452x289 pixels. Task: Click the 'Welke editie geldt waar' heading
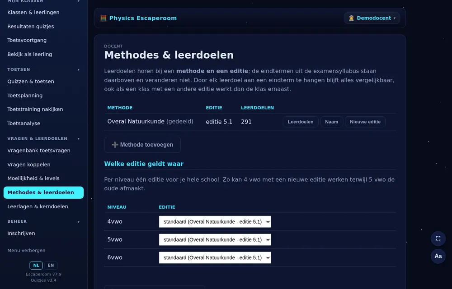pos(144,164)
